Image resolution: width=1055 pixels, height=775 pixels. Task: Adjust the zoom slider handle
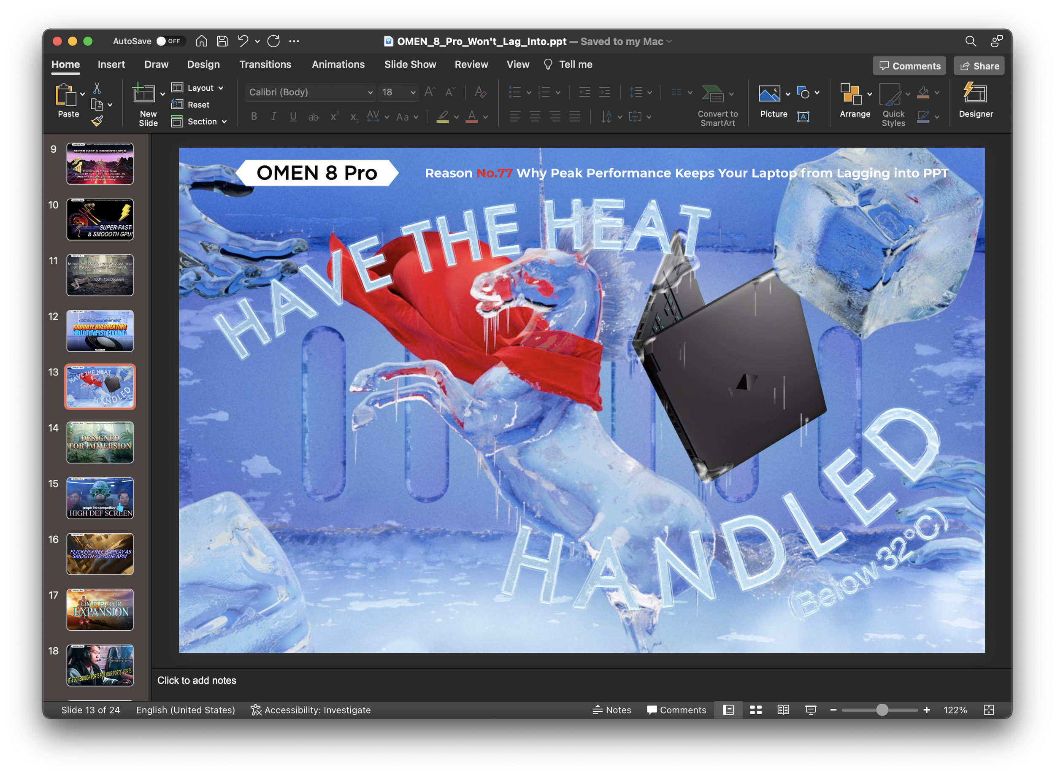pyautogui.click(x=882, y=710)
